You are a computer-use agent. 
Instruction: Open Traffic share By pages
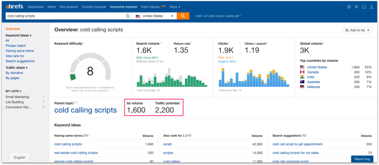click(13, 78)
